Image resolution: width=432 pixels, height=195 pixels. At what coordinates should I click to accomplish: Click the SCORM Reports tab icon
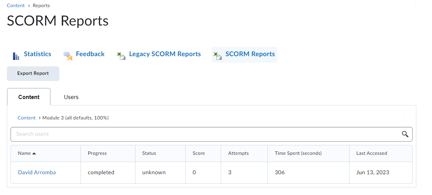click(x=217, y=56)
